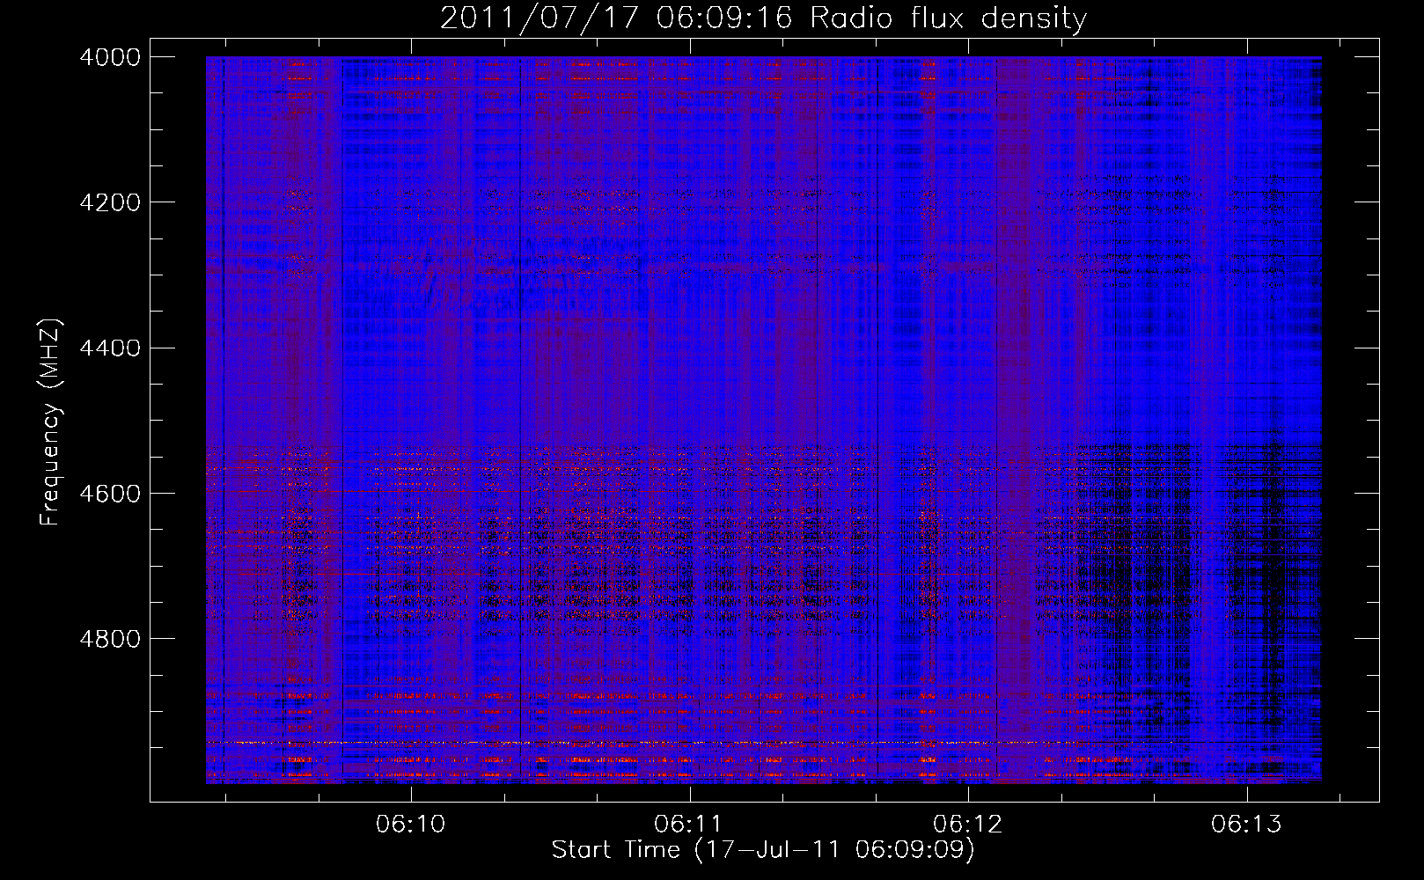Click the 06:13 time tick label
Viewport: 1424px width, 880px height.
1246,825
